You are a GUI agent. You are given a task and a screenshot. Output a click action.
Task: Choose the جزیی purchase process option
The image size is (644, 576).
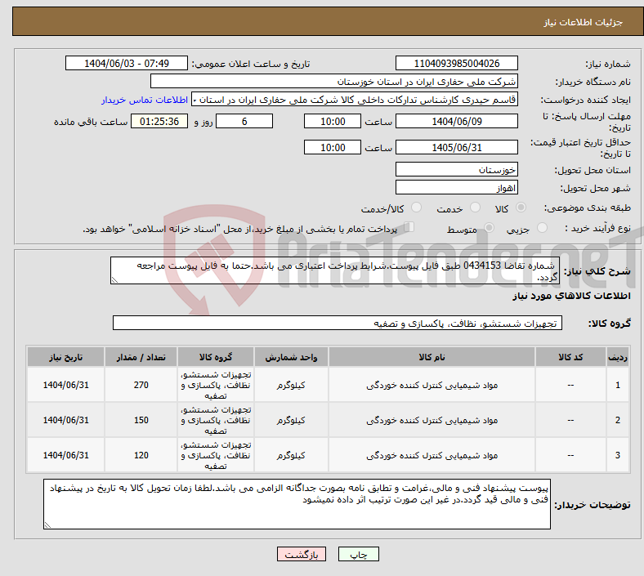[536, 230]
